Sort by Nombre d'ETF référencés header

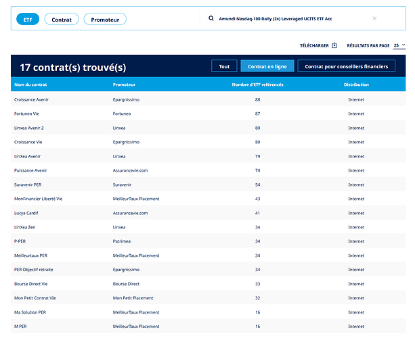(x=257, y=84)
